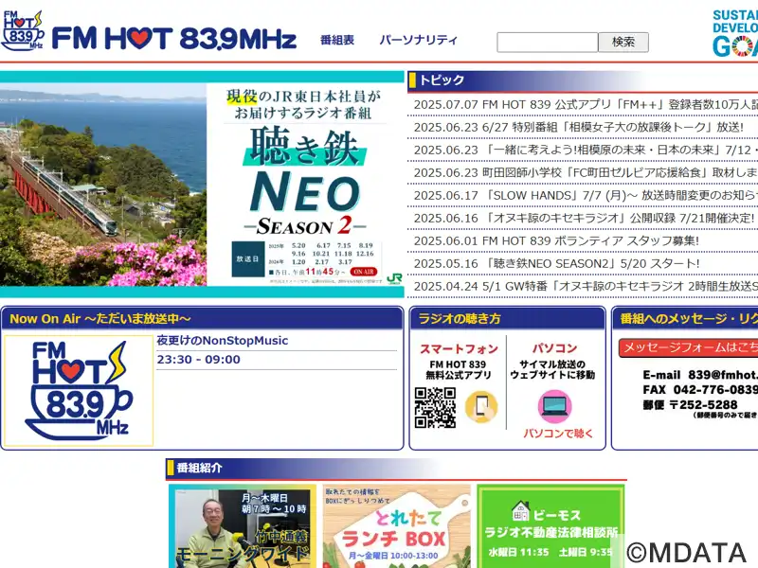
Task: Click the Now On Air ～ただいま放送中～ heading
Action: pyautogui.click(x=100, y=319)
